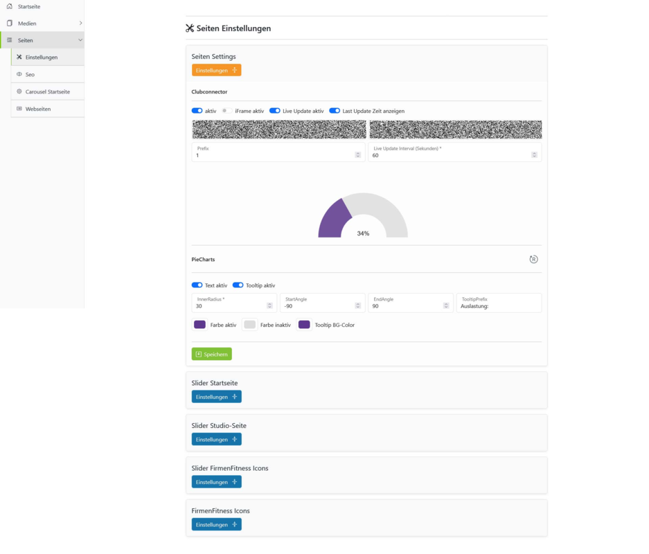Click the Seiten list icon in sidebar
The height and width of the screenshot is (554, 649).
(10, 40)
